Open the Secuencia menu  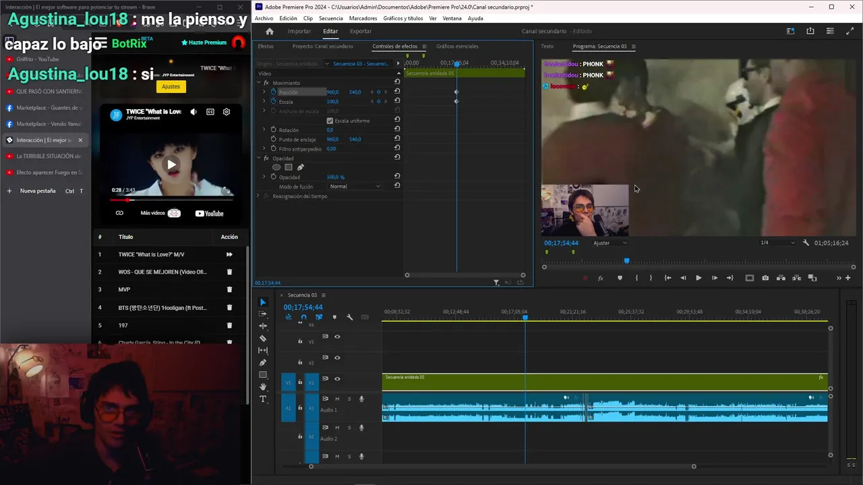tap(330, 18)
